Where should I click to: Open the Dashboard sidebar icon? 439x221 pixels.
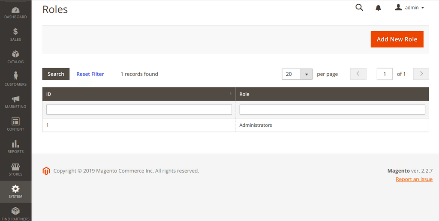pyautogui.click(x=15, y=10)
